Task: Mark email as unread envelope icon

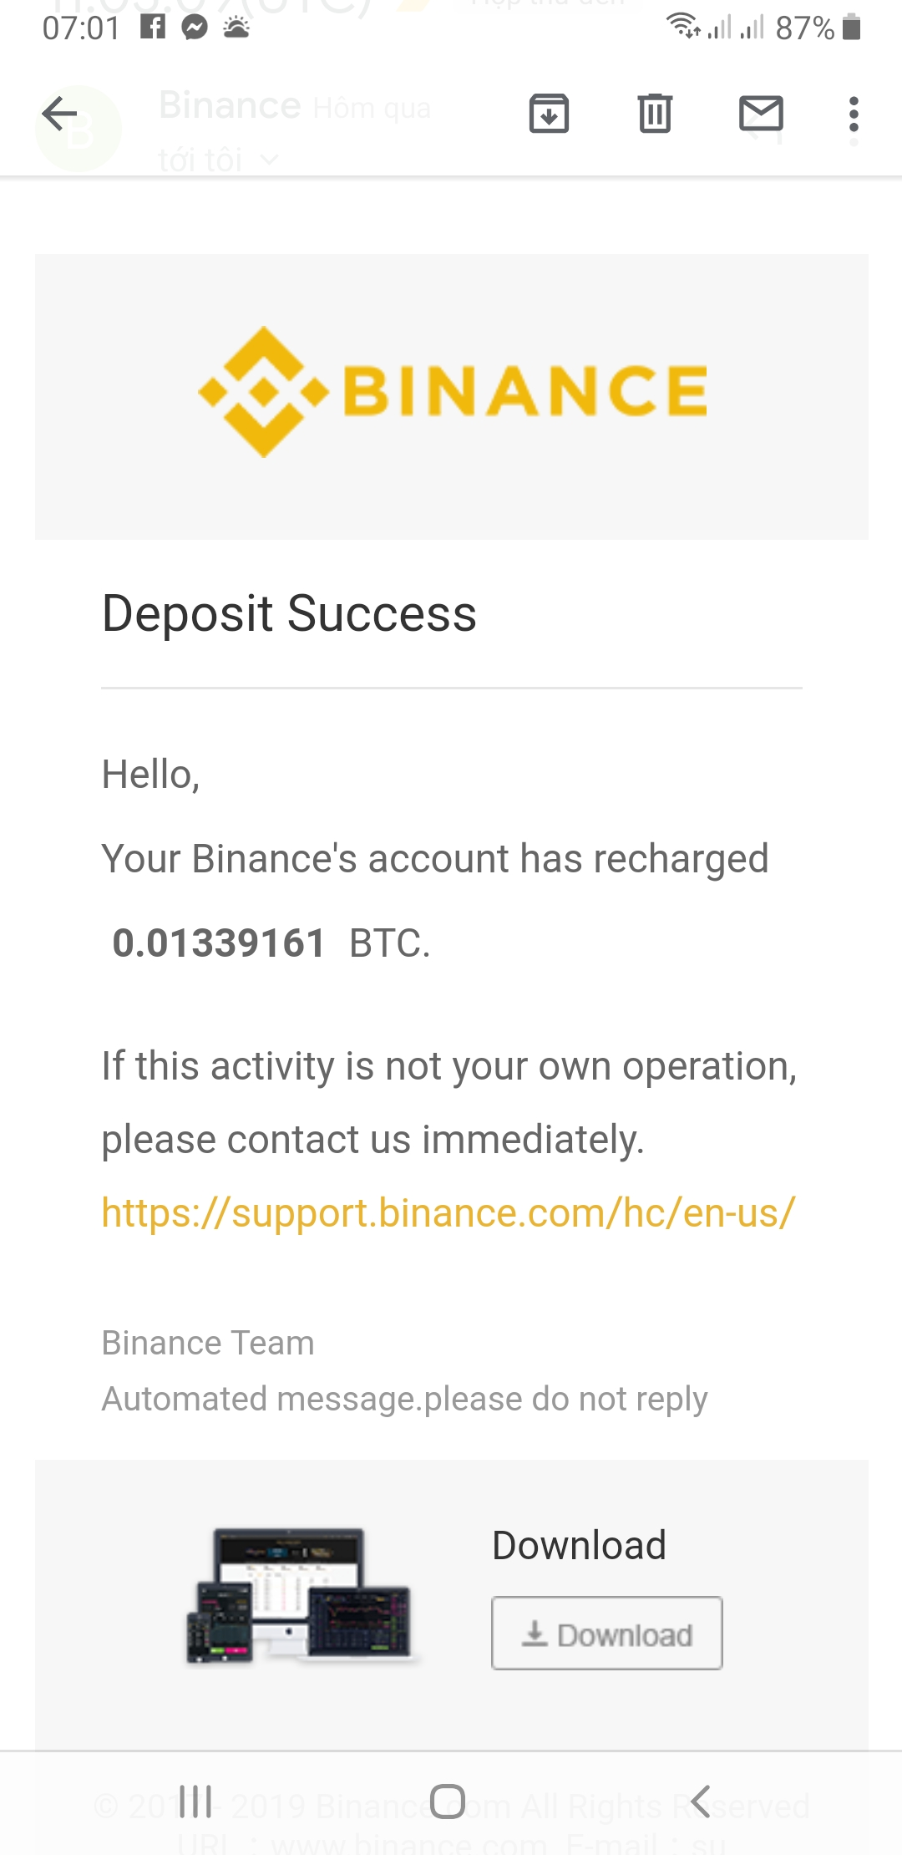Action: (761, 114)
